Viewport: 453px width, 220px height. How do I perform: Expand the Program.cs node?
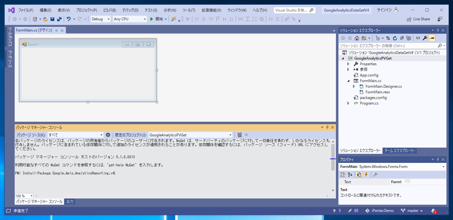coord(348,103)
